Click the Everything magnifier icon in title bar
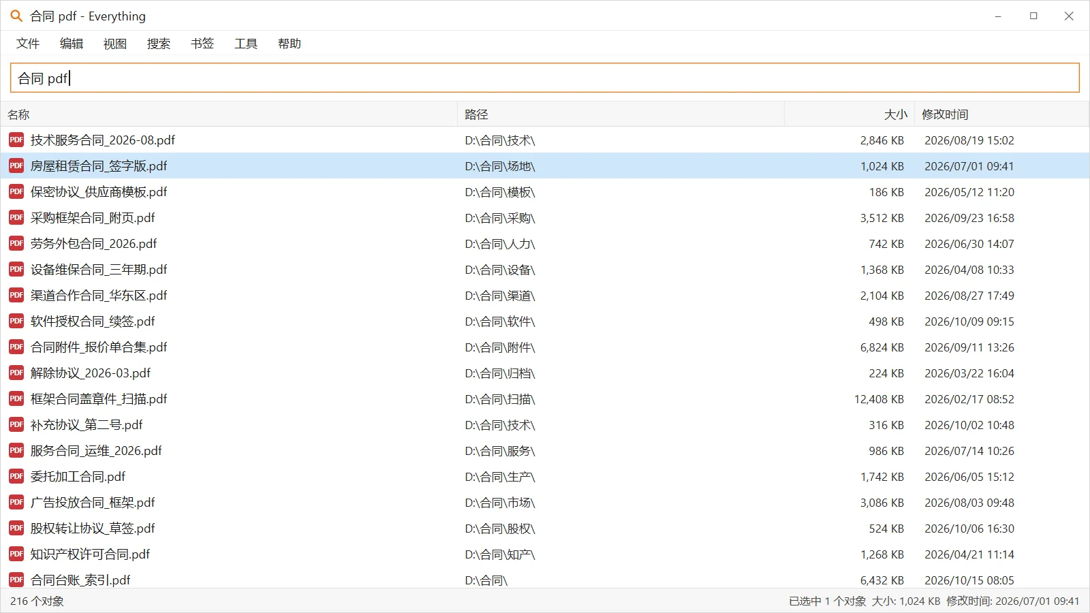The height and width of the screenshot is (613, 1090). pyautogui.click(x=16, y=16)
